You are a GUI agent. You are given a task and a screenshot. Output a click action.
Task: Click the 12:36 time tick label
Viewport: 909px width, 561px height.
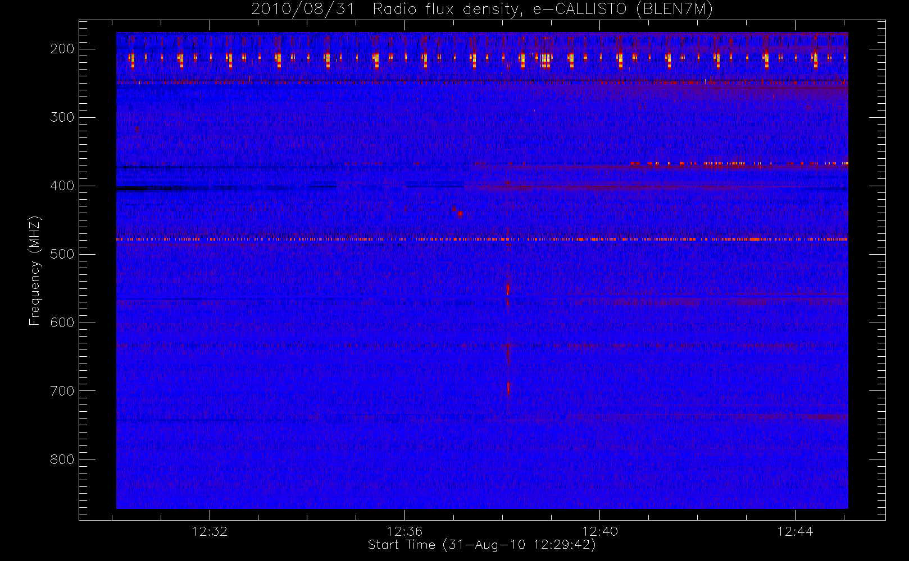pos(404,531)
